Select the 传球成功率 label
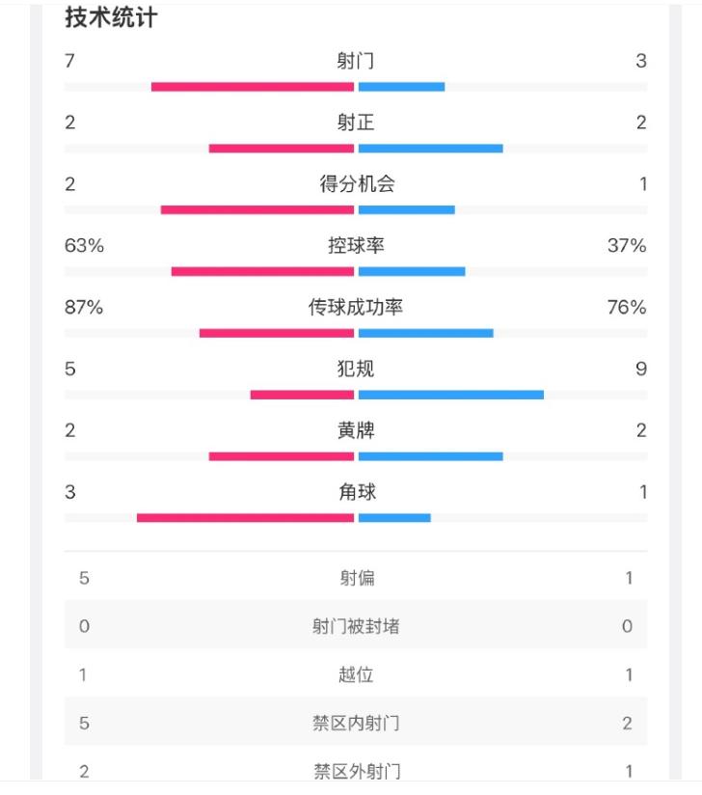This screenshot has height=795, width=702. point(356,307)
